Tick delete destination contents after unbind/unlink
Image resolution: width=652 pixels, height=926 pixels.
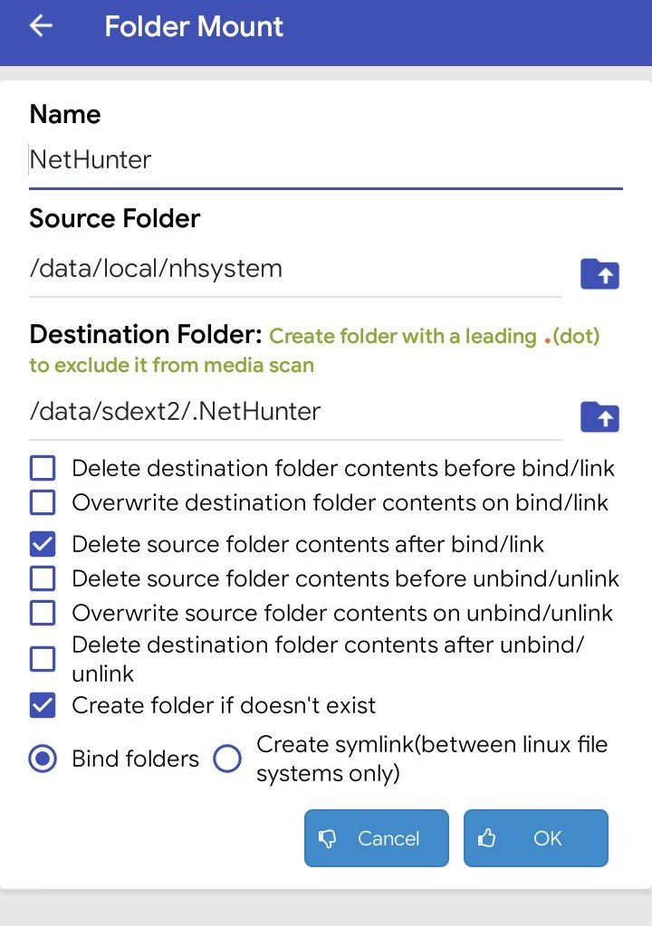coord(43,658)
